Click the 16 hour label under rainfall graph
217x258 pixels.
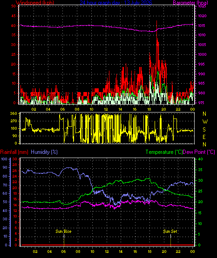pos(135,251)
